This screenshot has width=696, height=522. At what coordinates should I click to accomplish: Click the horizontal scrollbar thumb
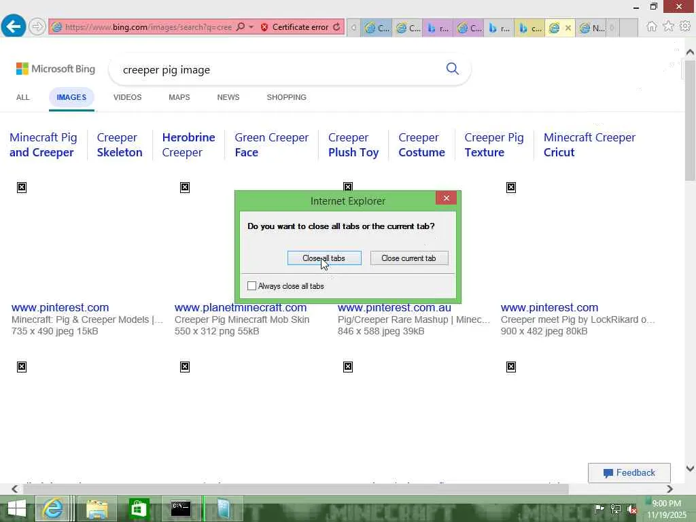296,489
